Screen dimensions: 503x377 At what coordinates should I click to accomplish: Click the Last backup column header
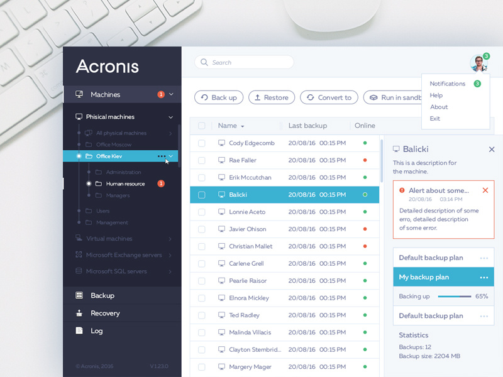(x=307, y=125)
